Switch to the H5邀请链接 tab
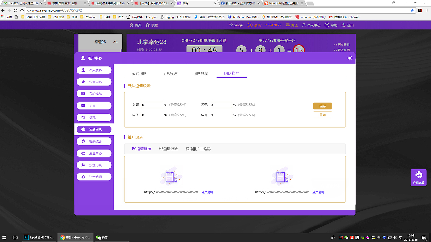 [168, 149]
